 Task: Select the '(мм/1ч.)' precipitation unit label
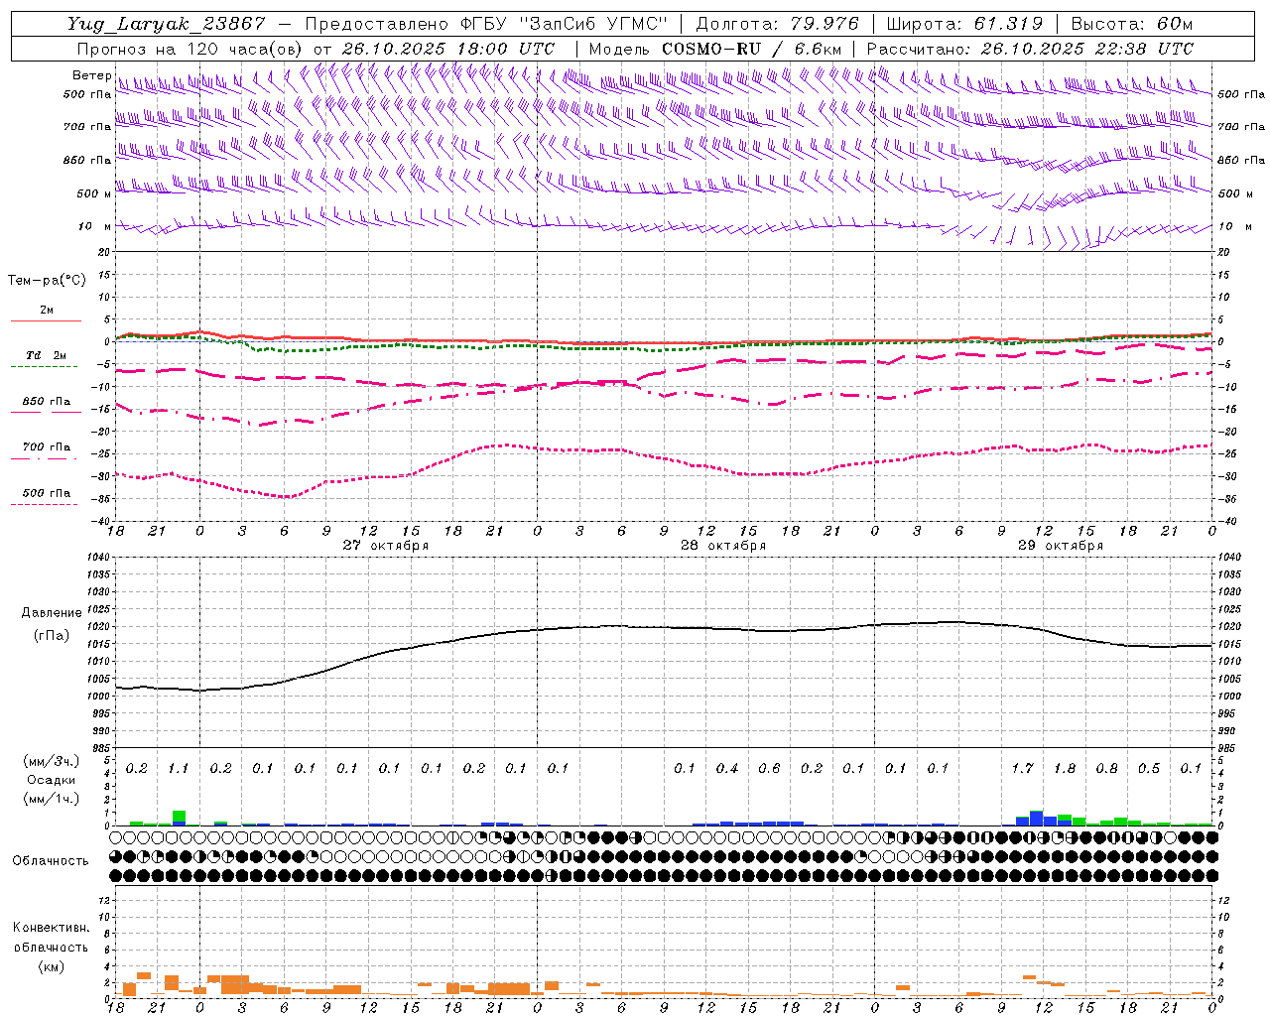52,799
